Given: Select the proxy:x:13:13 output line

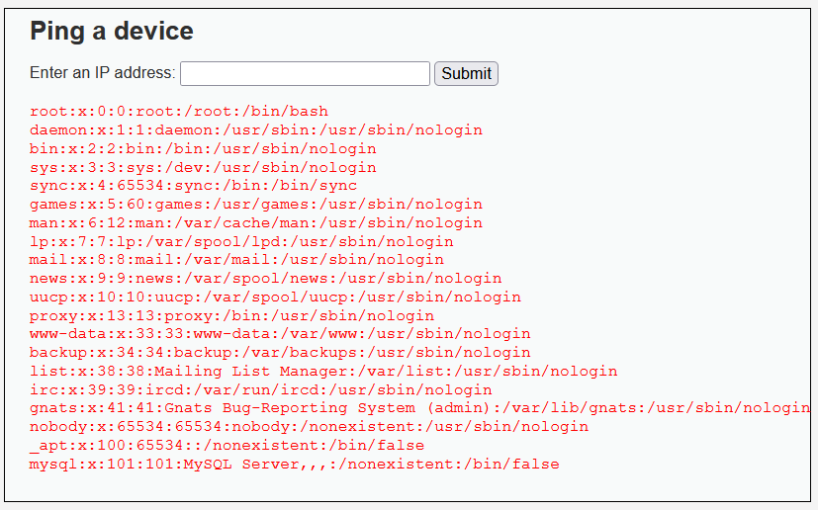Looking at the screenshot, I should point(231,316).
